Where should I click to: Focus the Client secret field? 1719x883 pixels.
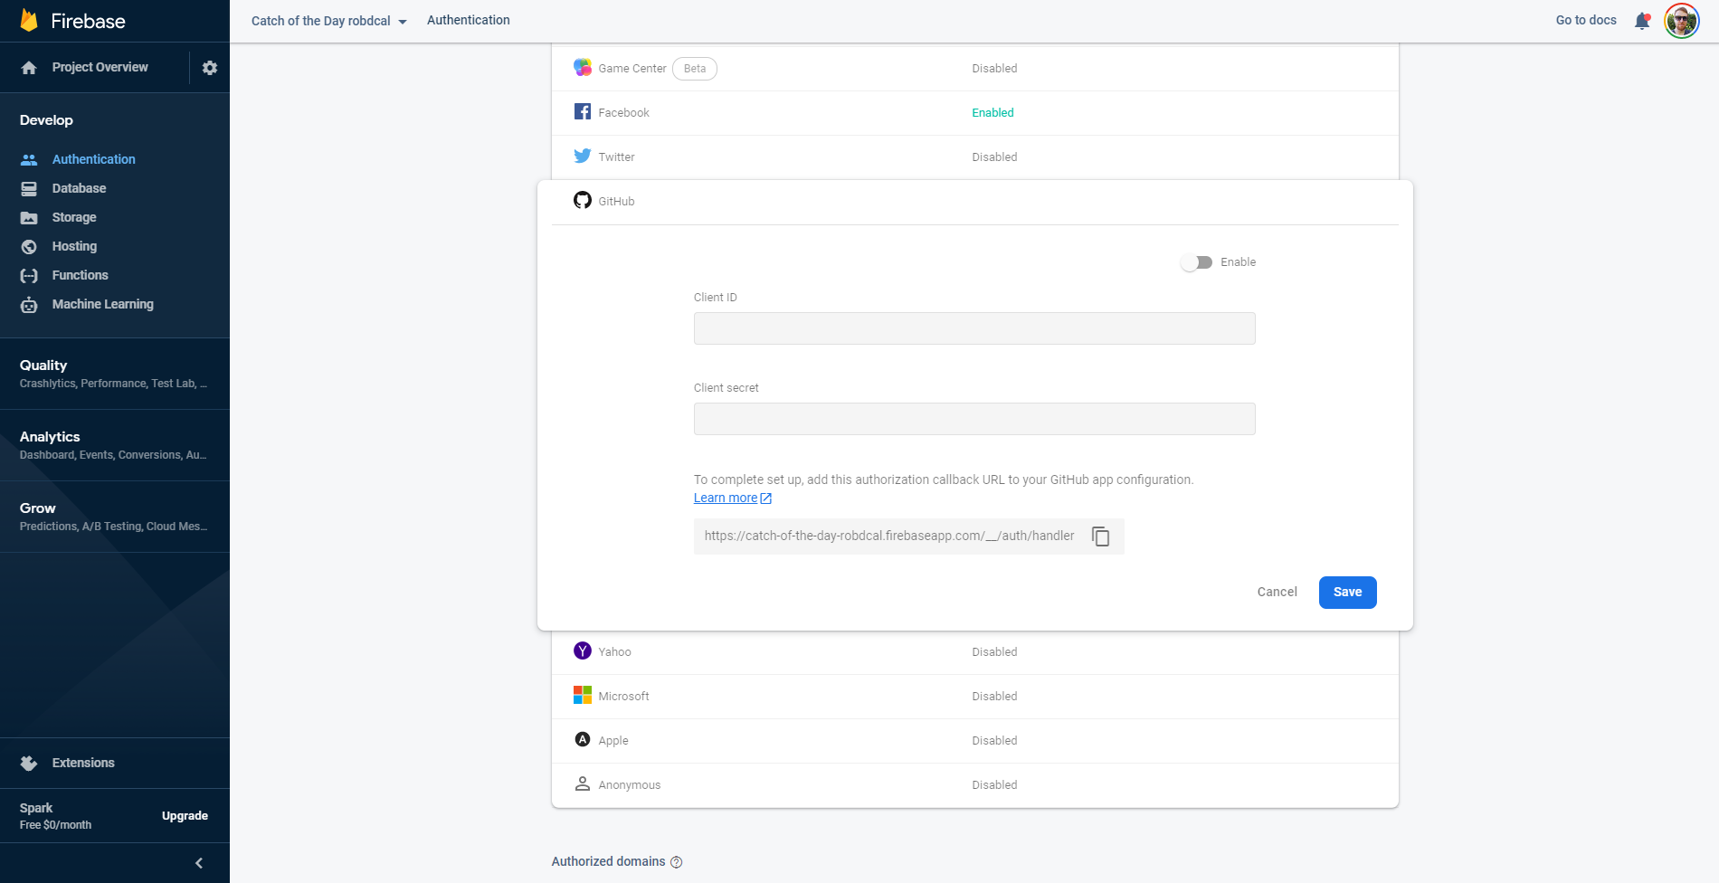[x=973, y=419]
